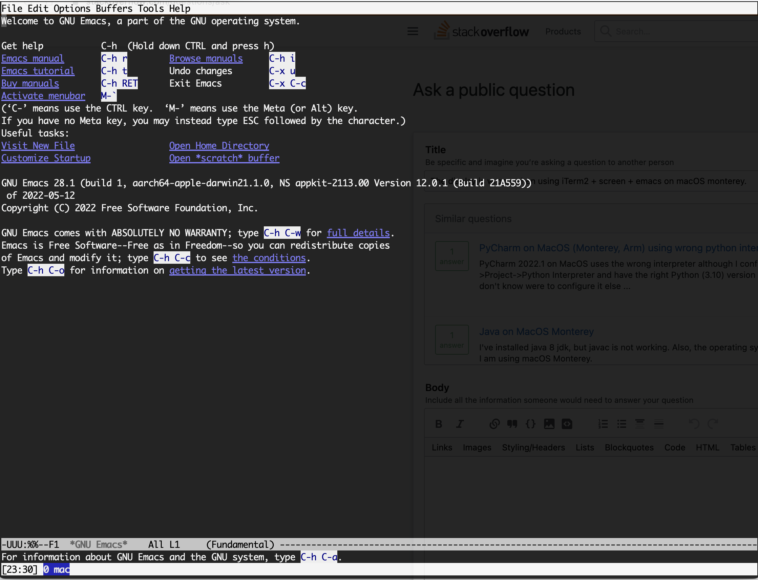Image resolution: width=758 pixels, height=580 pixels.
Task: Click the insert image icon in editor
Action: click(549, 424)
